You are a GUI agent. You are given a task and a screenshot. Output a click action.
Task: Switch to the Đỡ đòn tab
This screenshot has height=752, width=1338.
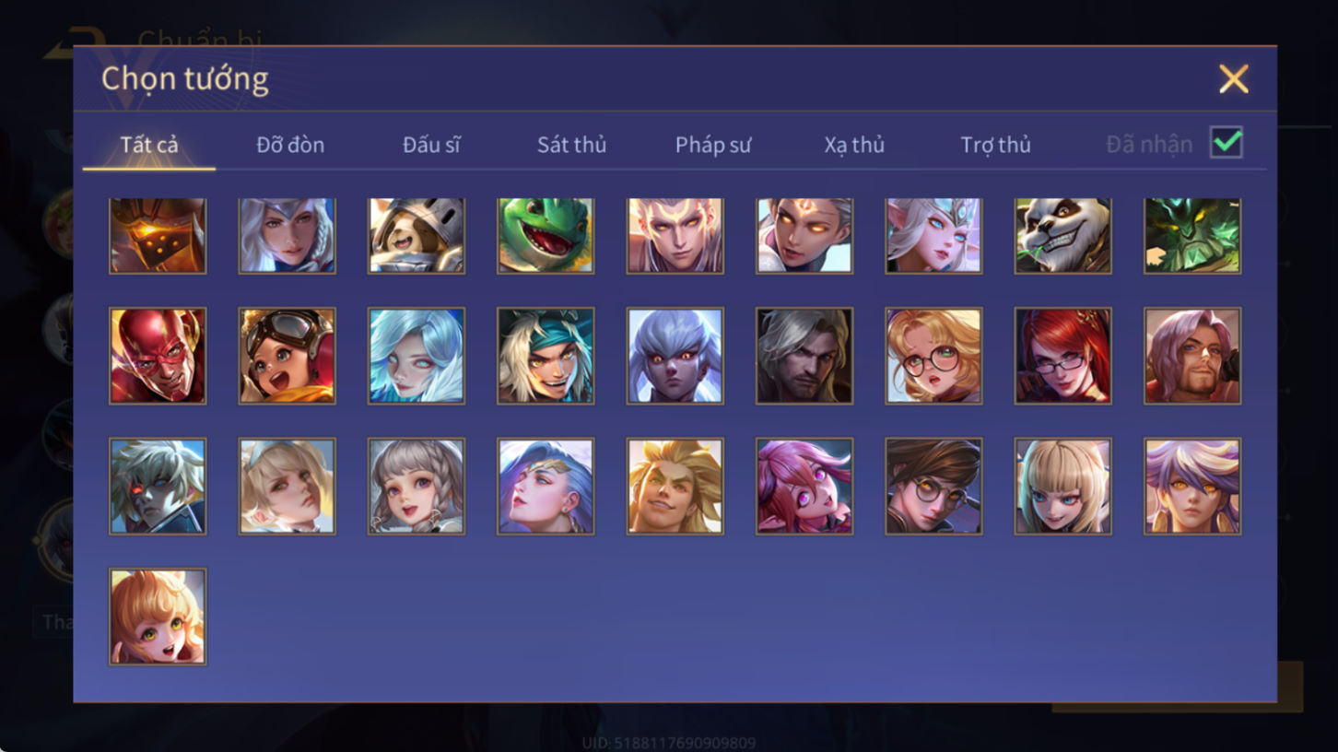point(290,145)
